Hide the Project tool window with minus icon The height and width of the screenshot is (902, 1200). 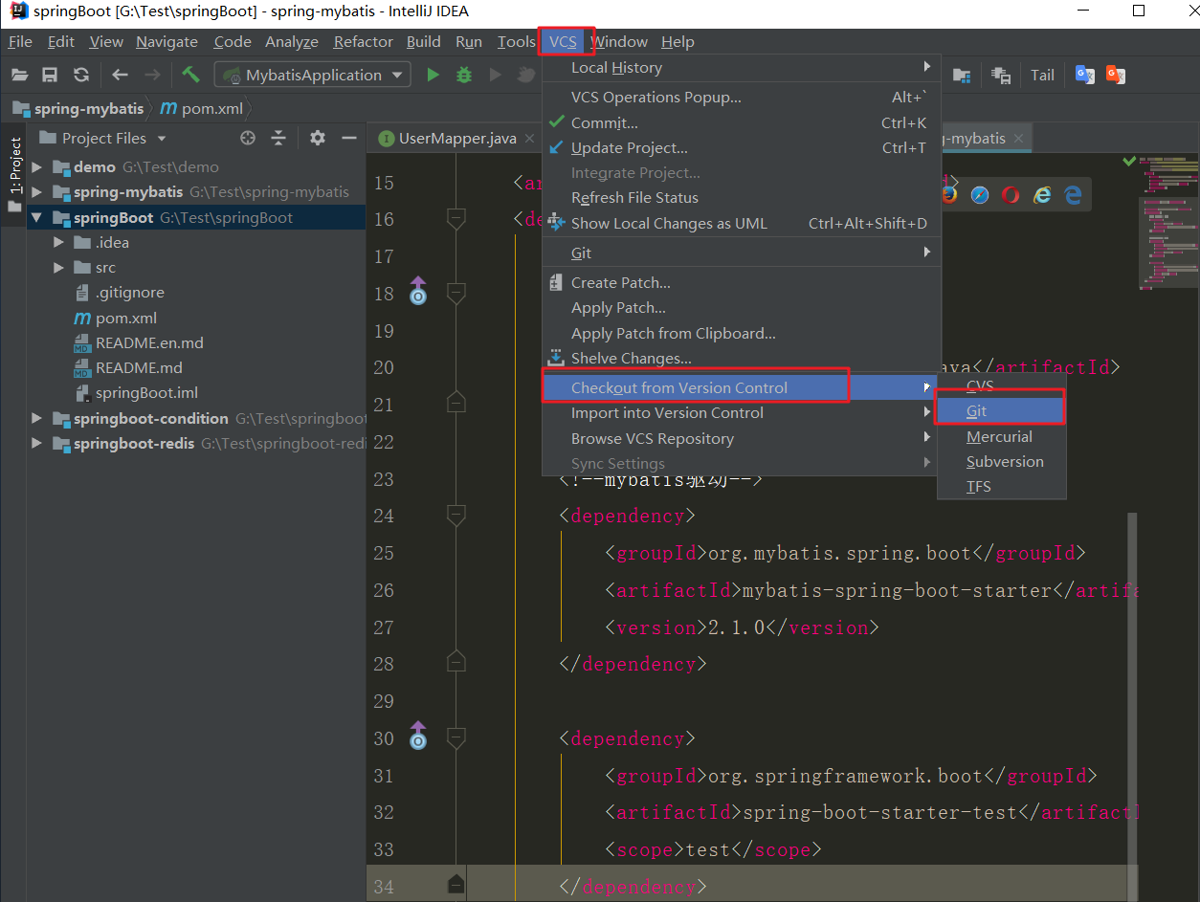(348, 138)
